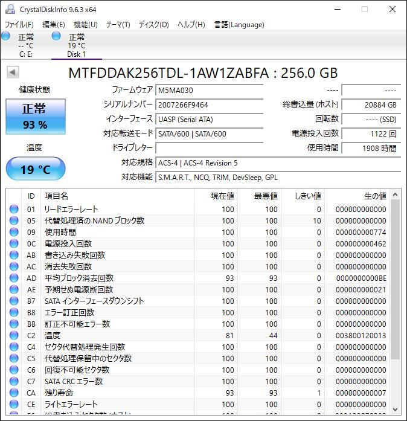Click status orb for Disk 1
This screenshot has height=421, width=407.
[x=56, y=36]
